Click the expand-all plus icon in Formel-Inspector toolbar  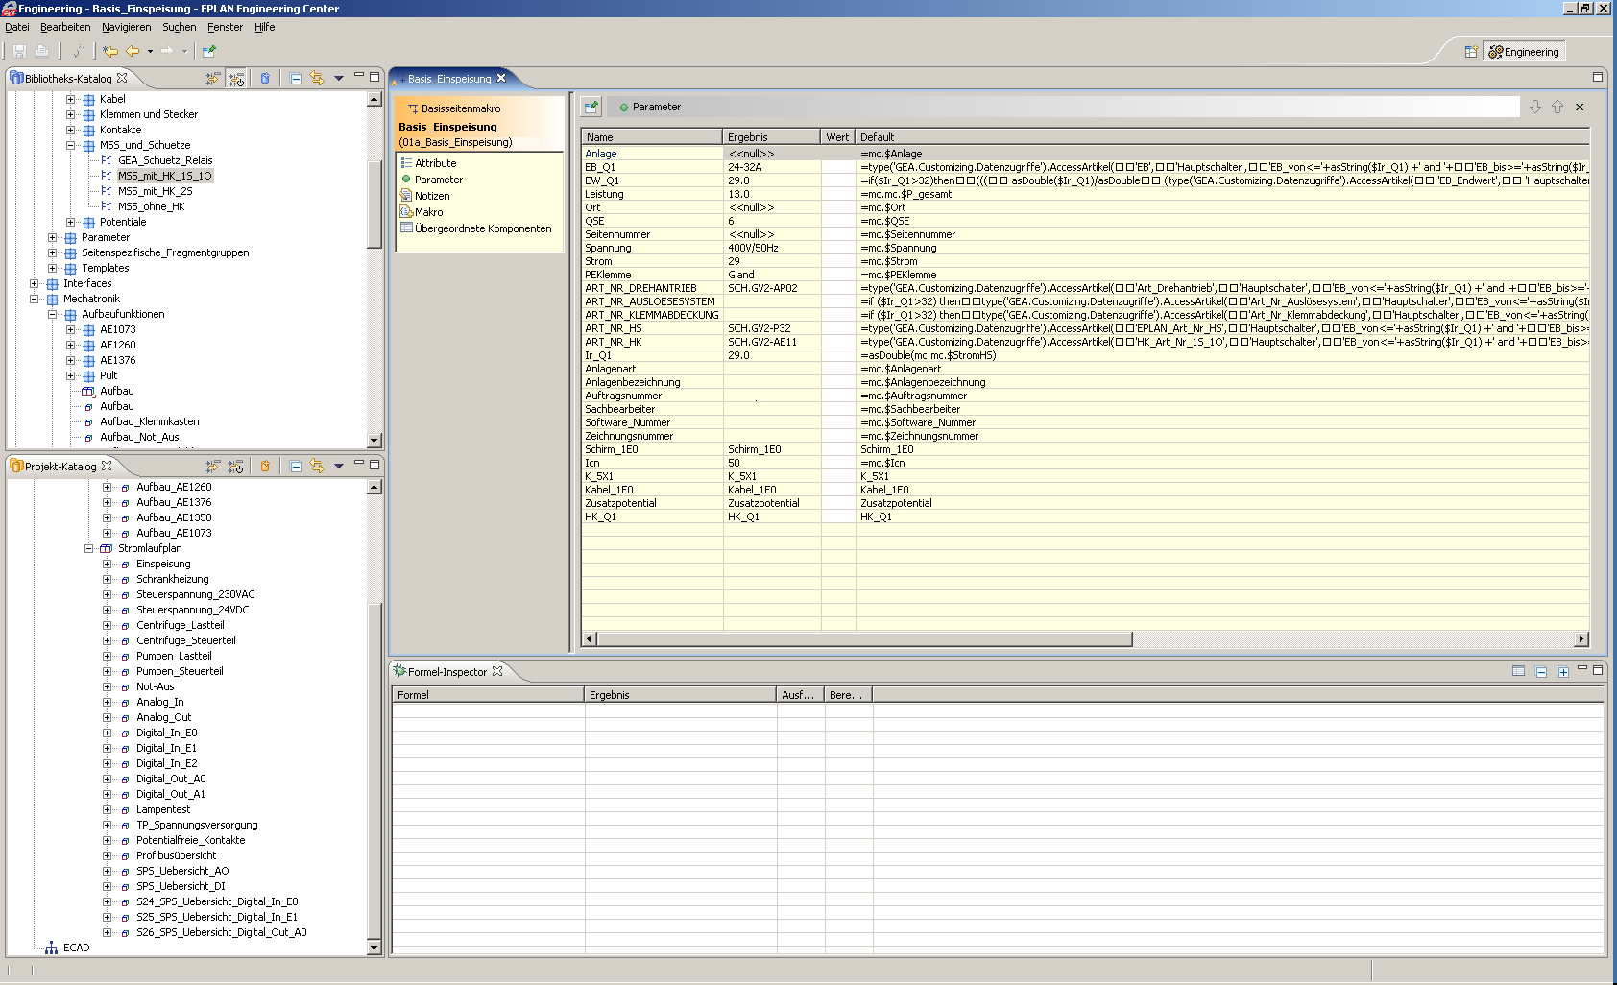click(x=1563, y=672)
